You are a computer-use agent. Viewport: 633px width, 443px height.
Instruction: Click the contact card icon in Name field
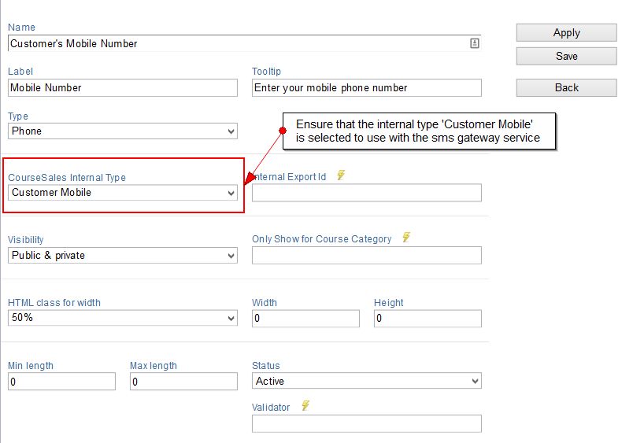474,43
